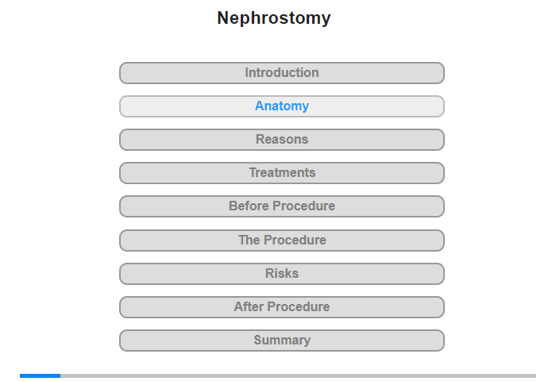Go to the Reasons section
556x381 pixels.
pyautogui.click(x=282, y=140)
